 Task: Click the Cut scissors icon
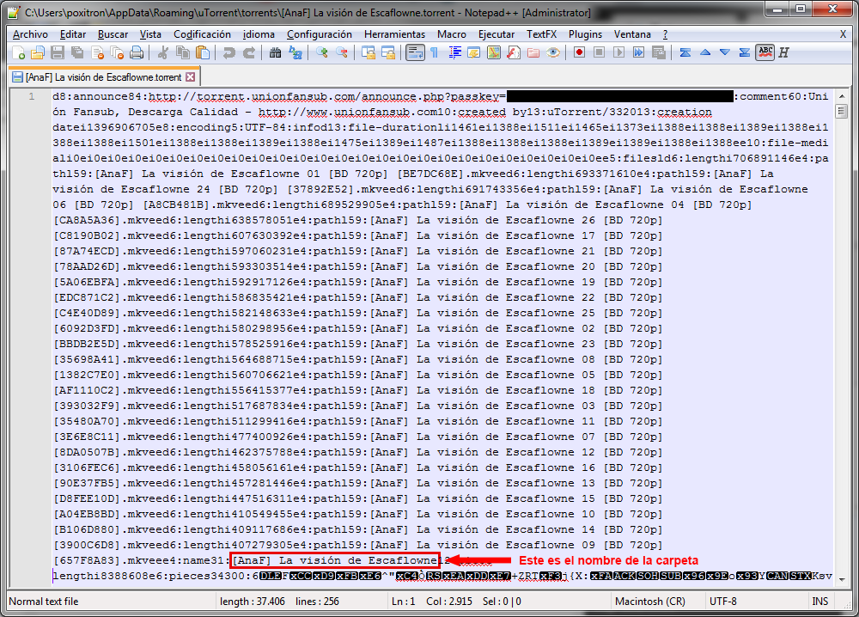164,52
